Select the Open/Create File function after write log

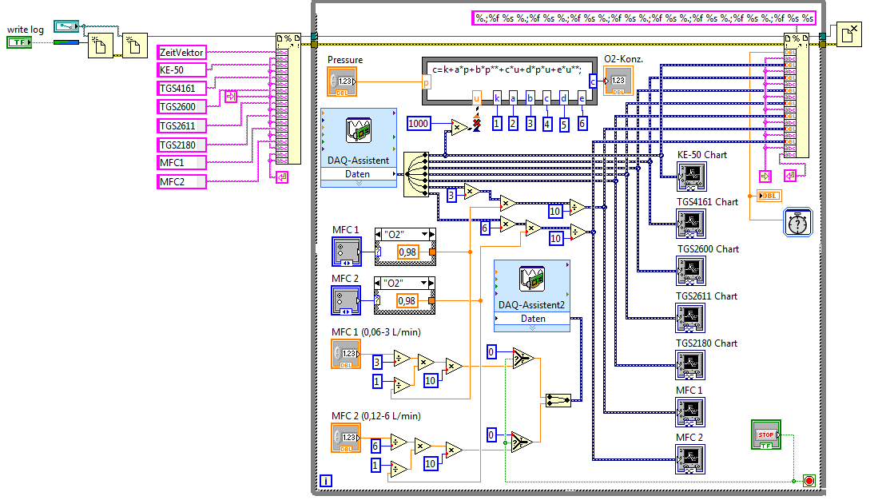pyautogui.click(x=101, y=46)
